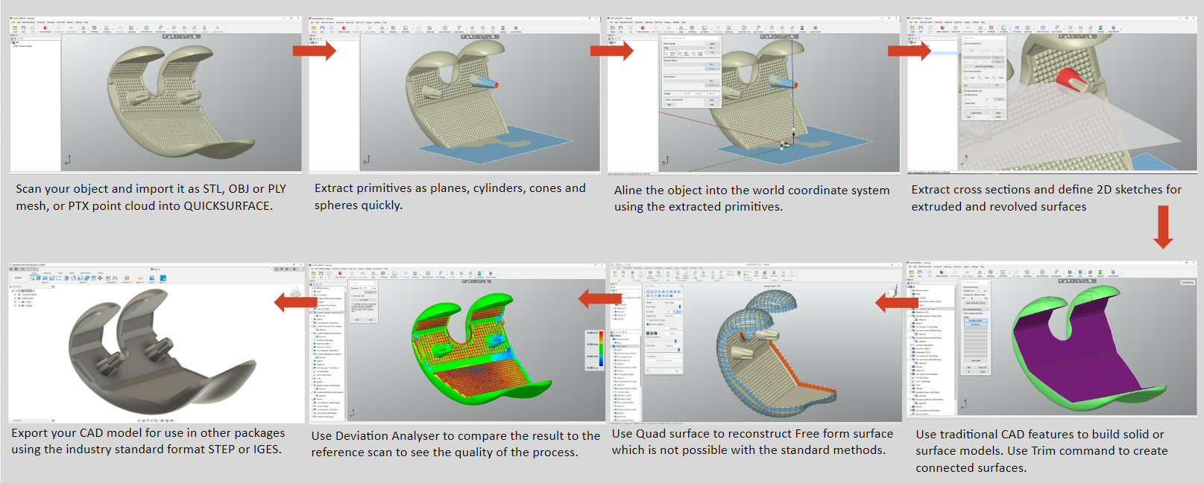Click rainbow Compare icon in cross-sections window toolbar

pos(1100,28)
